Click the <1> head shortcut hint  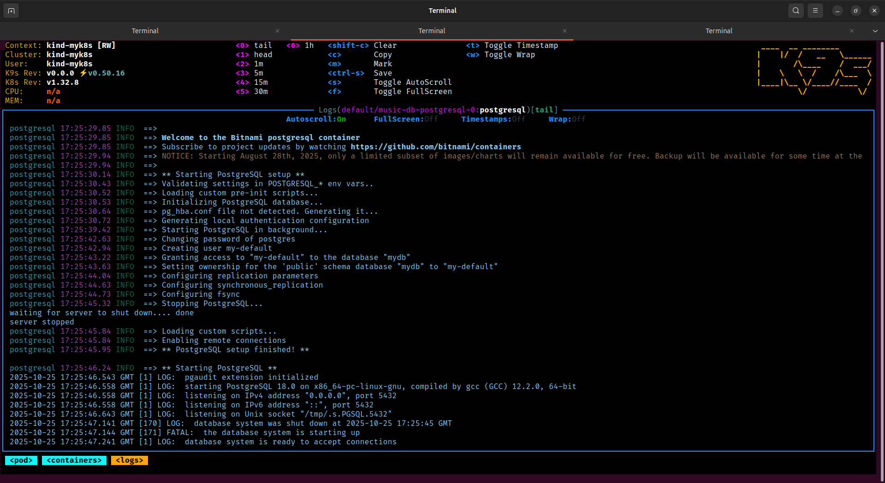[x=254, y=55]
